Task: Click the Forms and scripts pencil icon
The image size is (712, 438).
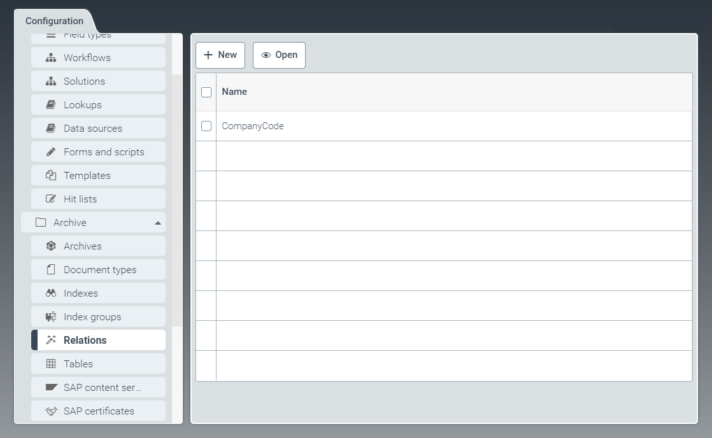Action: tap(51, 152)
